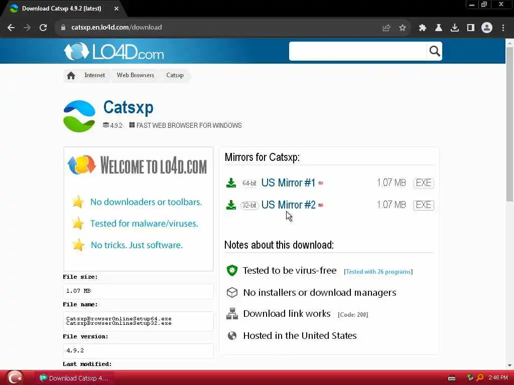Go to the home breadcrumb icon
514x385 pixels.
[71, 76]
